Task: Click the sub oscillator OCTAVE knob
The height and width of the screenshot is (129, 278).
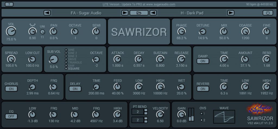Action: tap(96, 59)
